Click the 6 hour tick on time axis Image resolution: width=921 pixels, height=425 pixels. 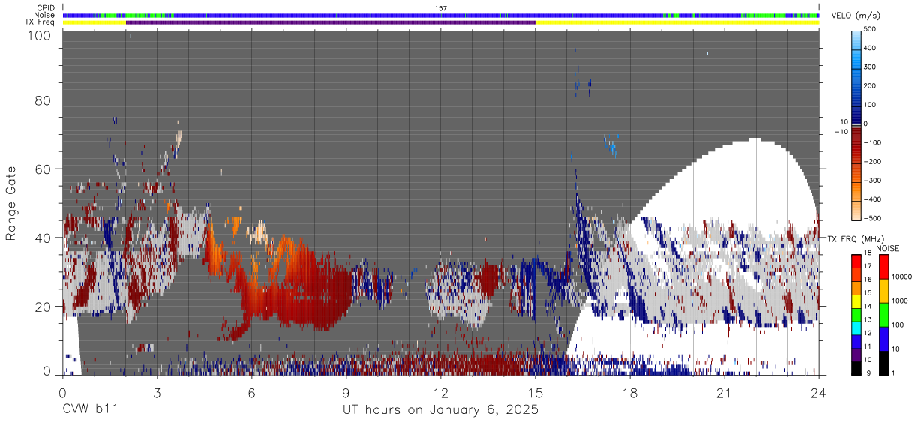(x=251, y=392)
